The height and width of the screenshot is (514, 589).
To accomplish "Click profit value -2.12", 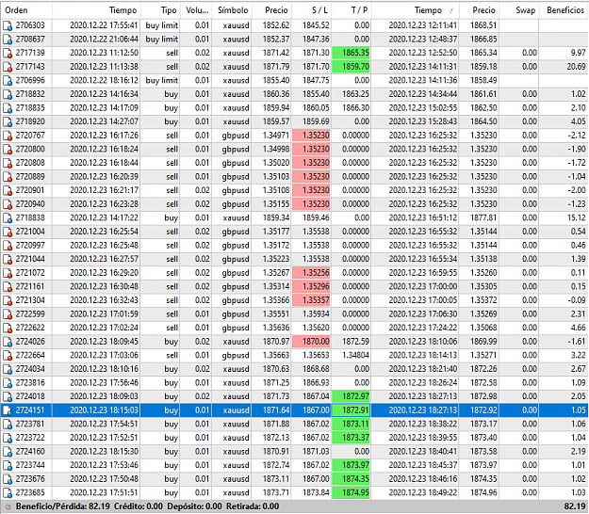I will (577, 136).
